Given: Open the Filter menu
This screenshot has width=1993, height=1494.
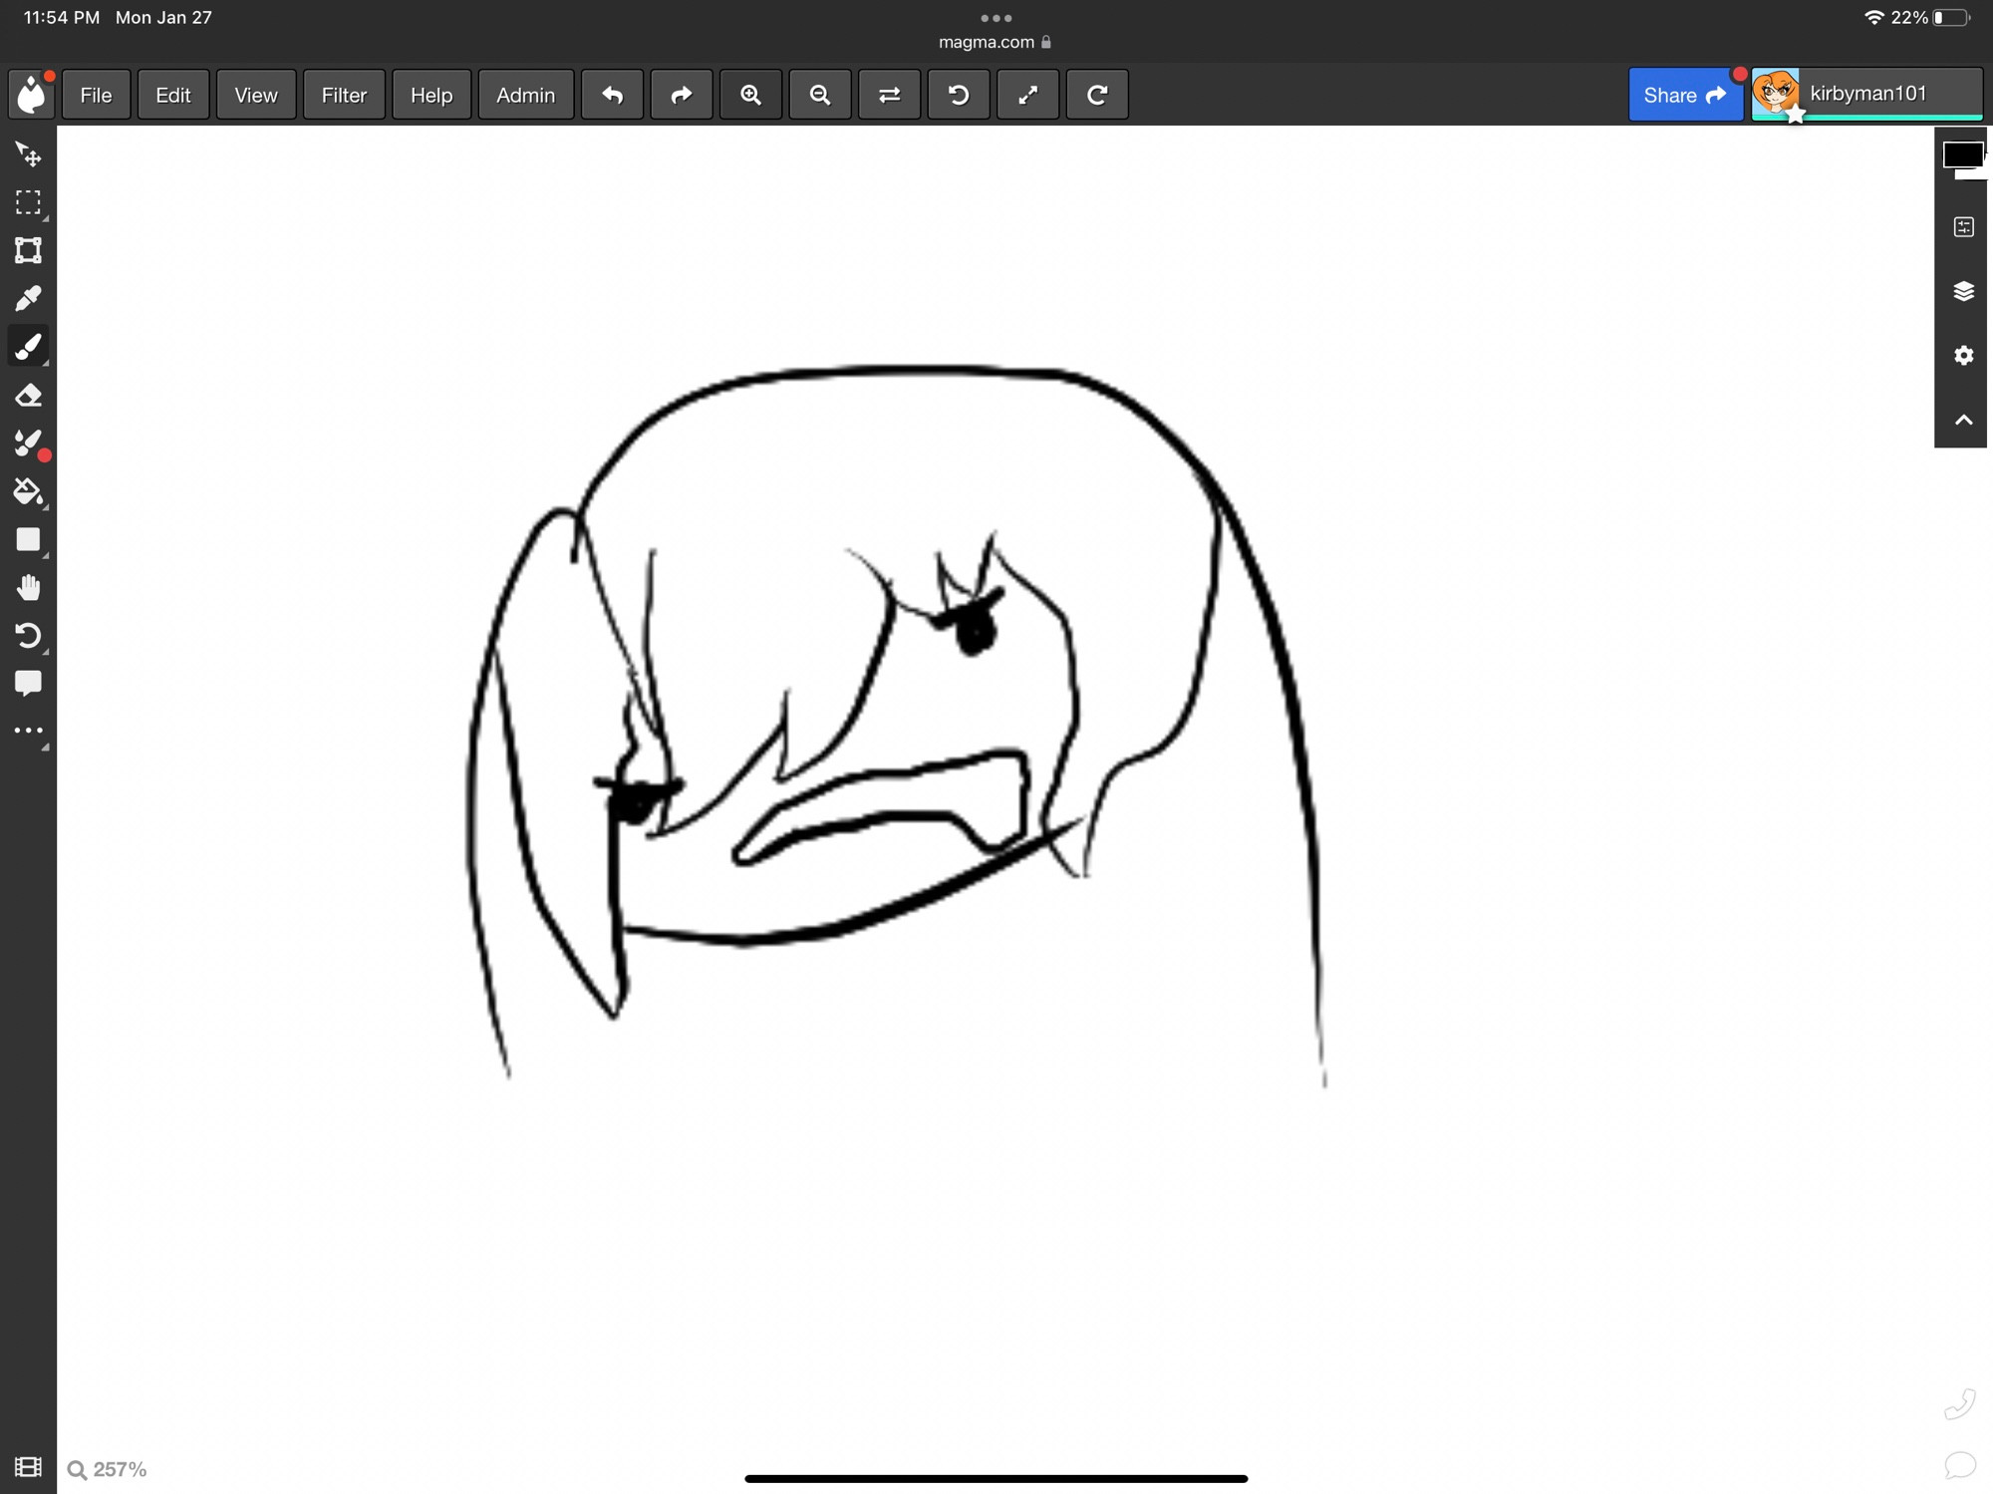Looking at the screenshot, I should (x=344, y=95).
